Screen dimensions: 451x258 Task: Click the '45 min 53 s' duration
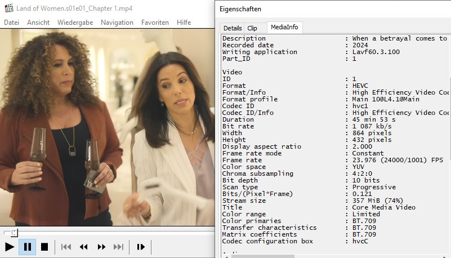pyautogui.click(x=374, y=119)
